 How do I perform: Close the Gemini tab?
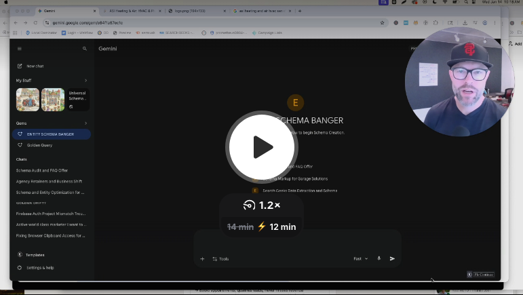[x=94, y=11]
